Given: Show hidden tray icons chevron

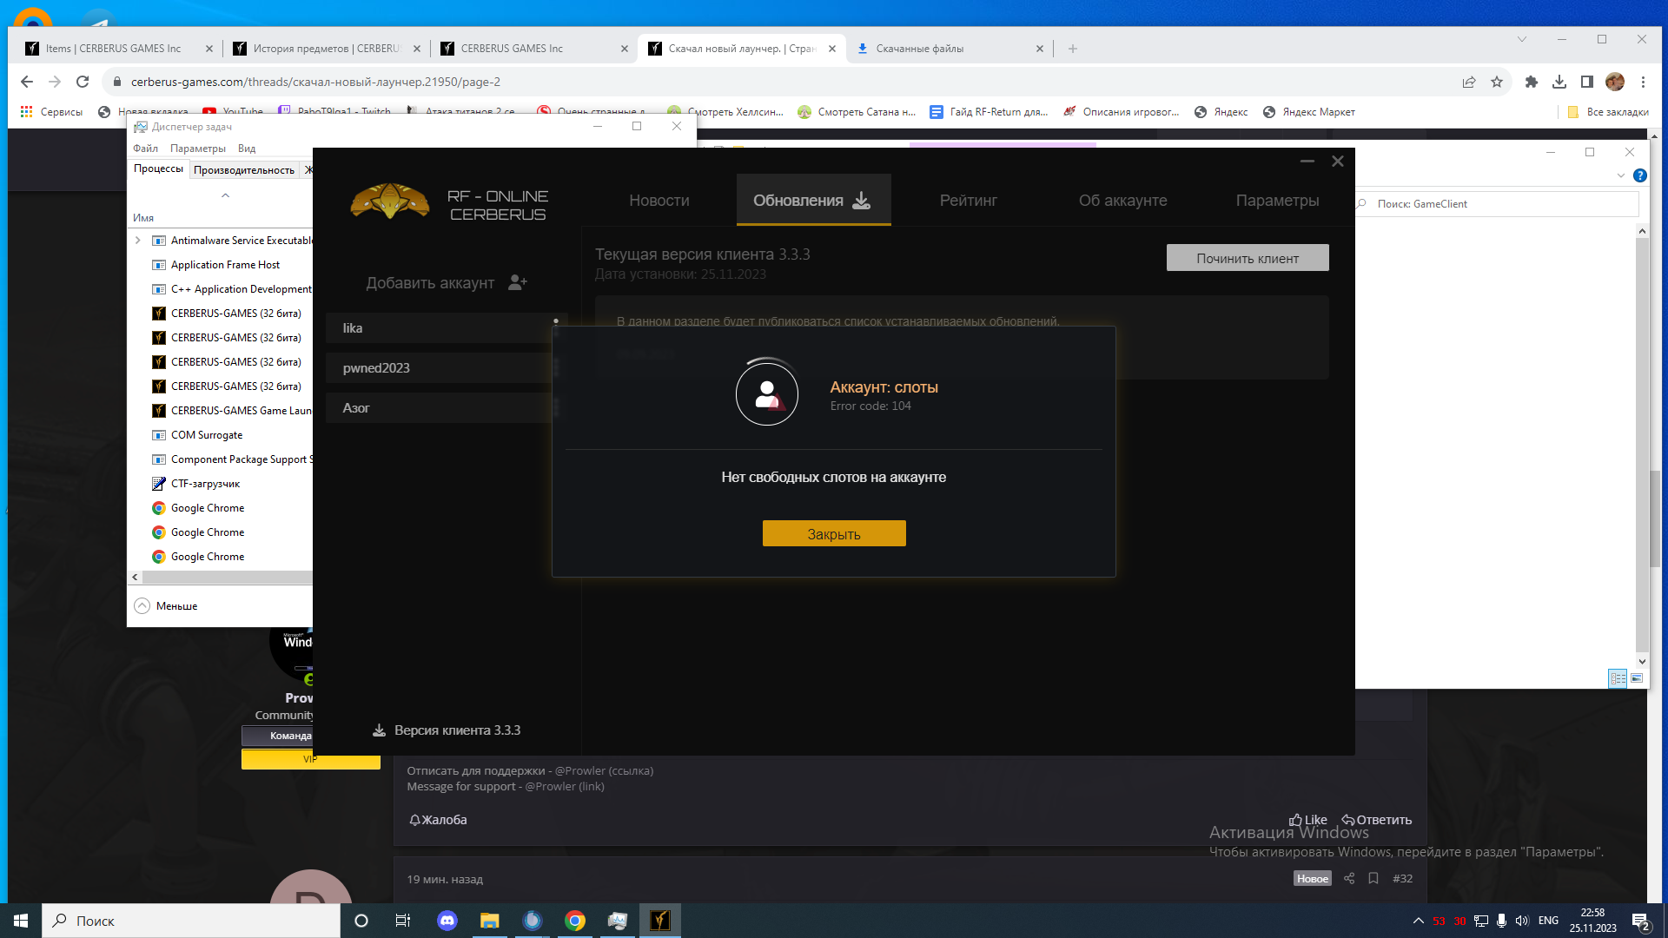Looking at the screenshot, I should pos(1419,921).
